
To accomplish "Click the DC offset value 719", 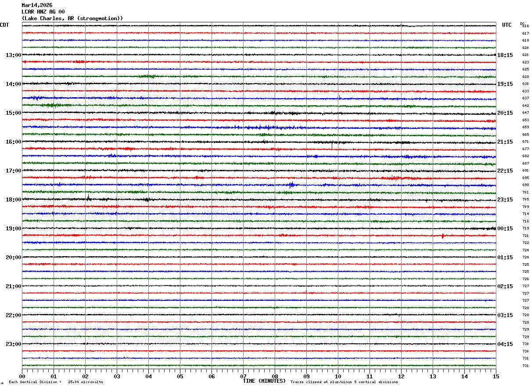I will (x=525, y=228).
